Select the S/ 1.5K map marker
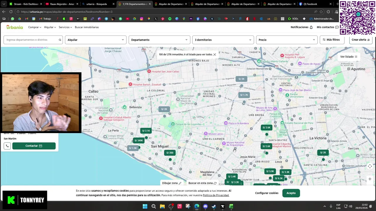 click(x=133, y=148)
